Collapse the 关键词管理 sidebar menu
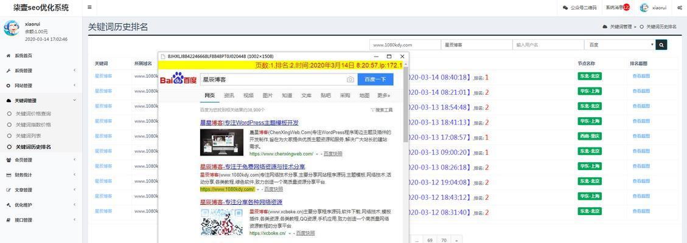 41,100
